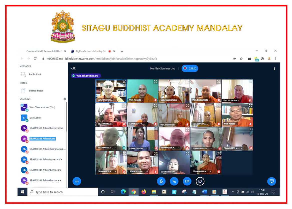This screenshot has height=209, width=292.
Task: Bookmark this page with the star
Action: pos(241,59)
